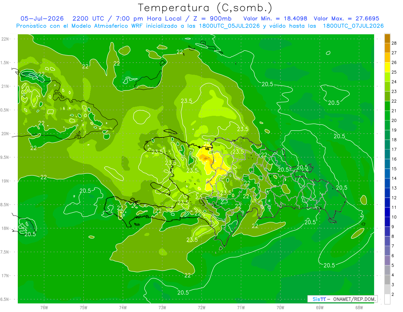Click color bar label "12"
This screenshot has width=403, height=312.
[394, 198]
